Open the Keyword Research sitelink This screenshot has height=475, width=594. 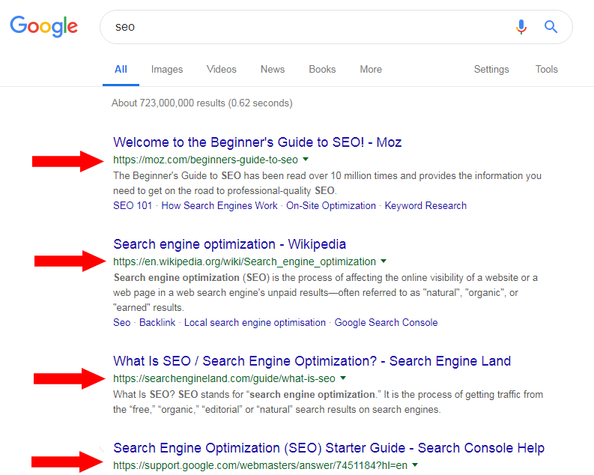(425, 206)
